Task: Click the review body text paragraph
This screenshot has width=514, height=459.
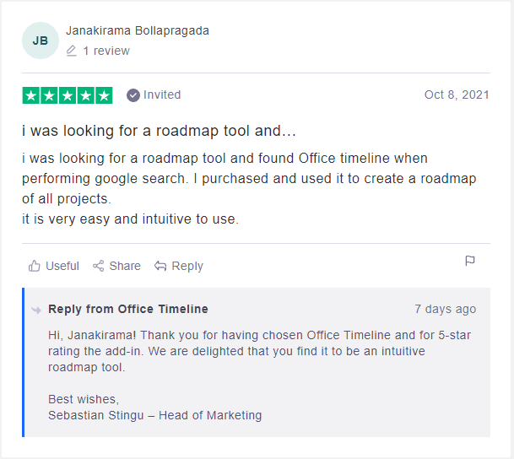Action: [x=248, y=188]
